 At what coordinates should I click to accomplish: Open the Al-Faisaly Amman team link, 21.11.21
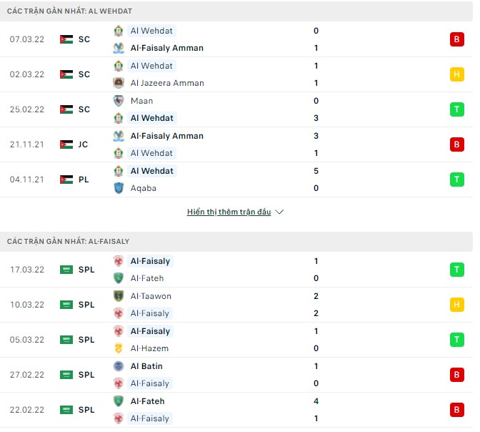tap(166, 136)
